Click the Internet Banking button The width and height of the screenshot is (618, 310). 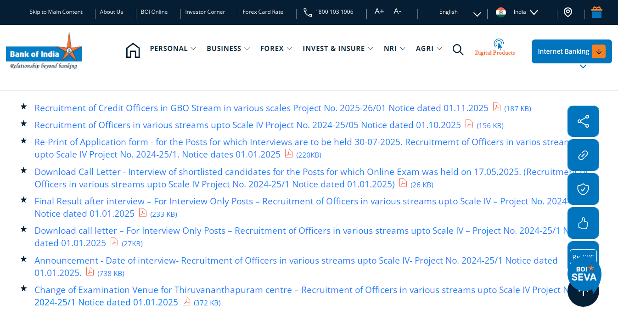(x=571, y=51)
